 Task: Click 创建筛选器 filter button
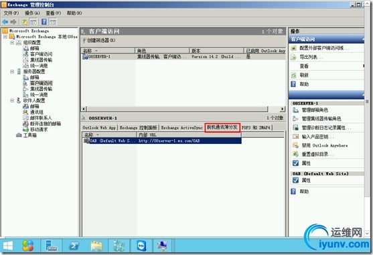click(x=98, y=40)
